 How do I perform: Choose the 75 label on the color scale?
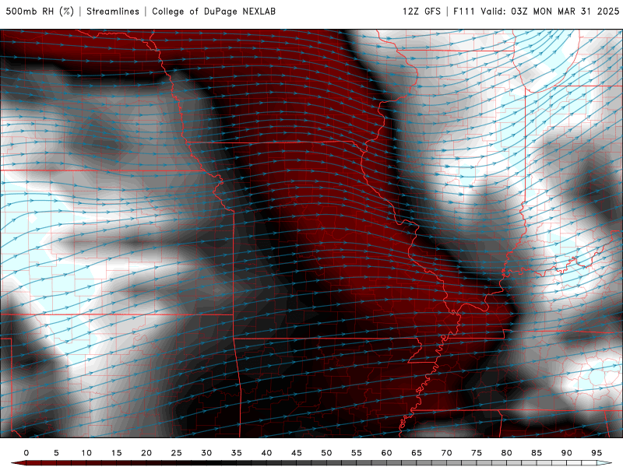pyautogui.click(x=477, y=453)
